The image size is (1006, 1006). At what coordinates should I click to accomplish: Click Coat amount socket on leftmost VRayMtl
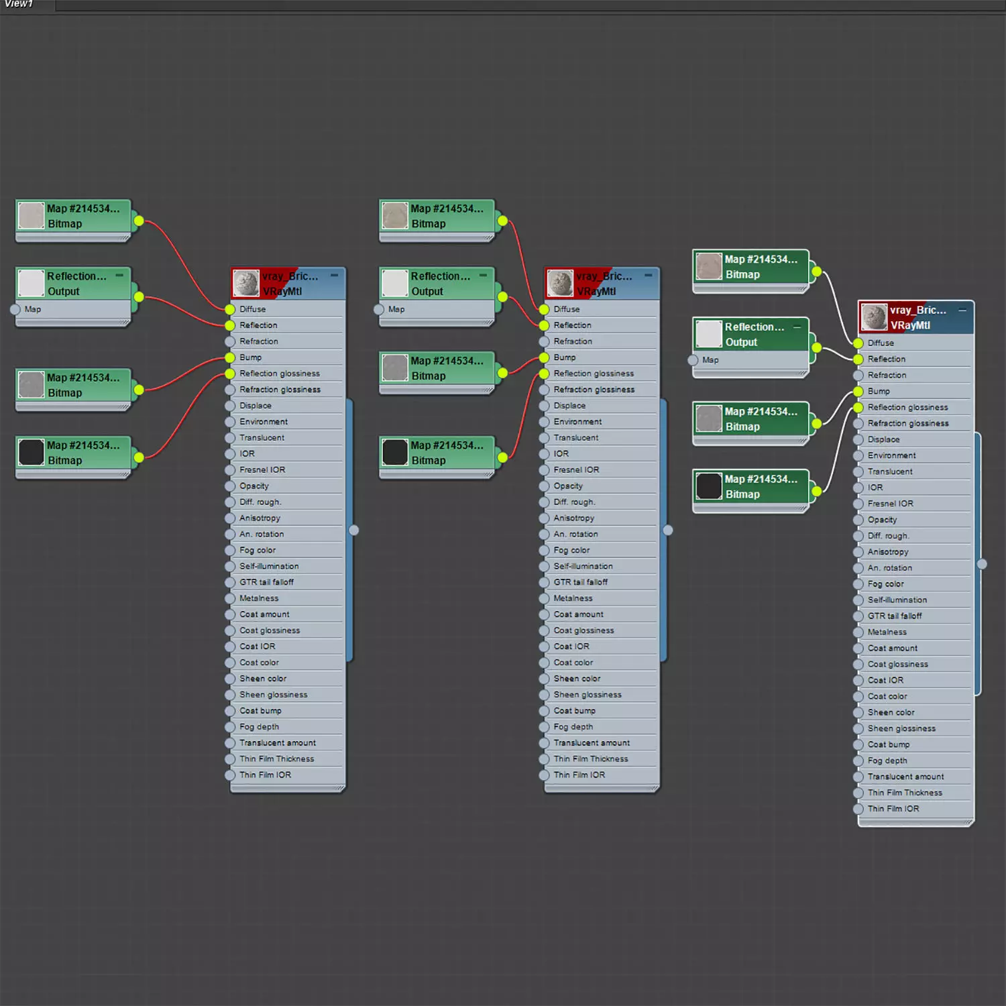pyautogui.click(x=230, y=614)
